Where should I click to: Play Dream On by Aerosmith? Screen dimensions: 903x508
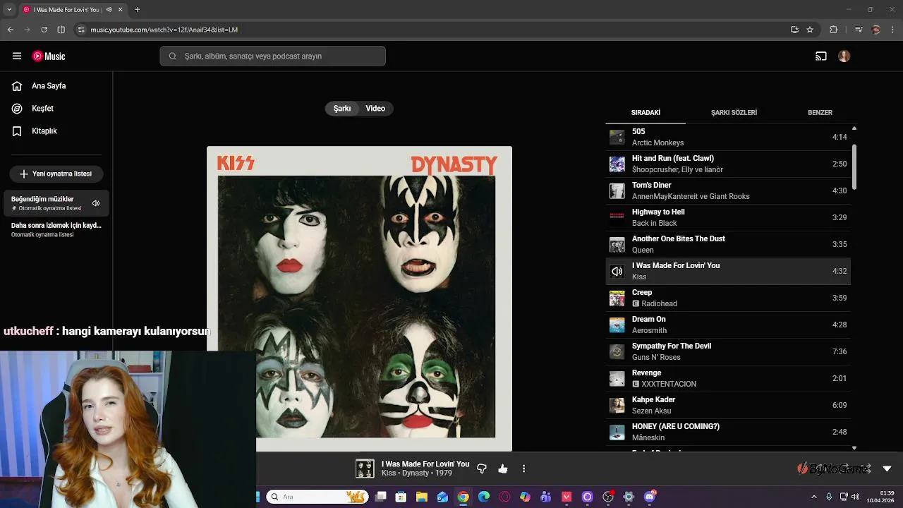click(728, 325)
